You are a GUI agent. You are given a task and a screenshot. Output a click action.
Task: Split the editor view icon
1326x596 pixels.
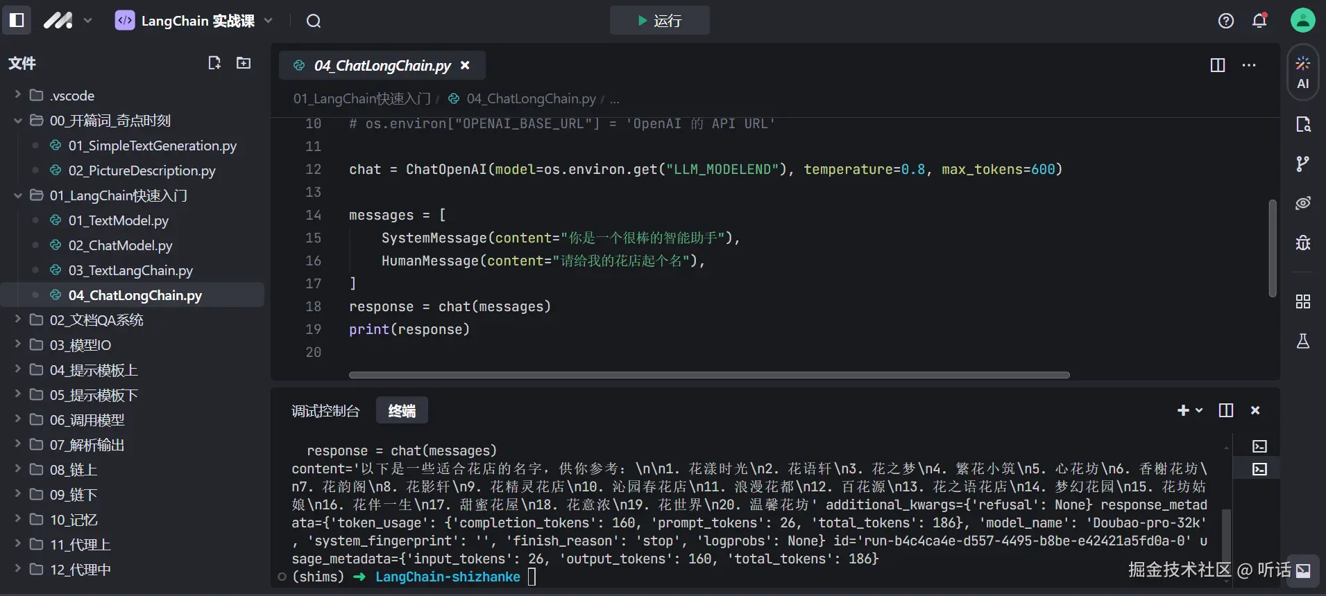1218,65
